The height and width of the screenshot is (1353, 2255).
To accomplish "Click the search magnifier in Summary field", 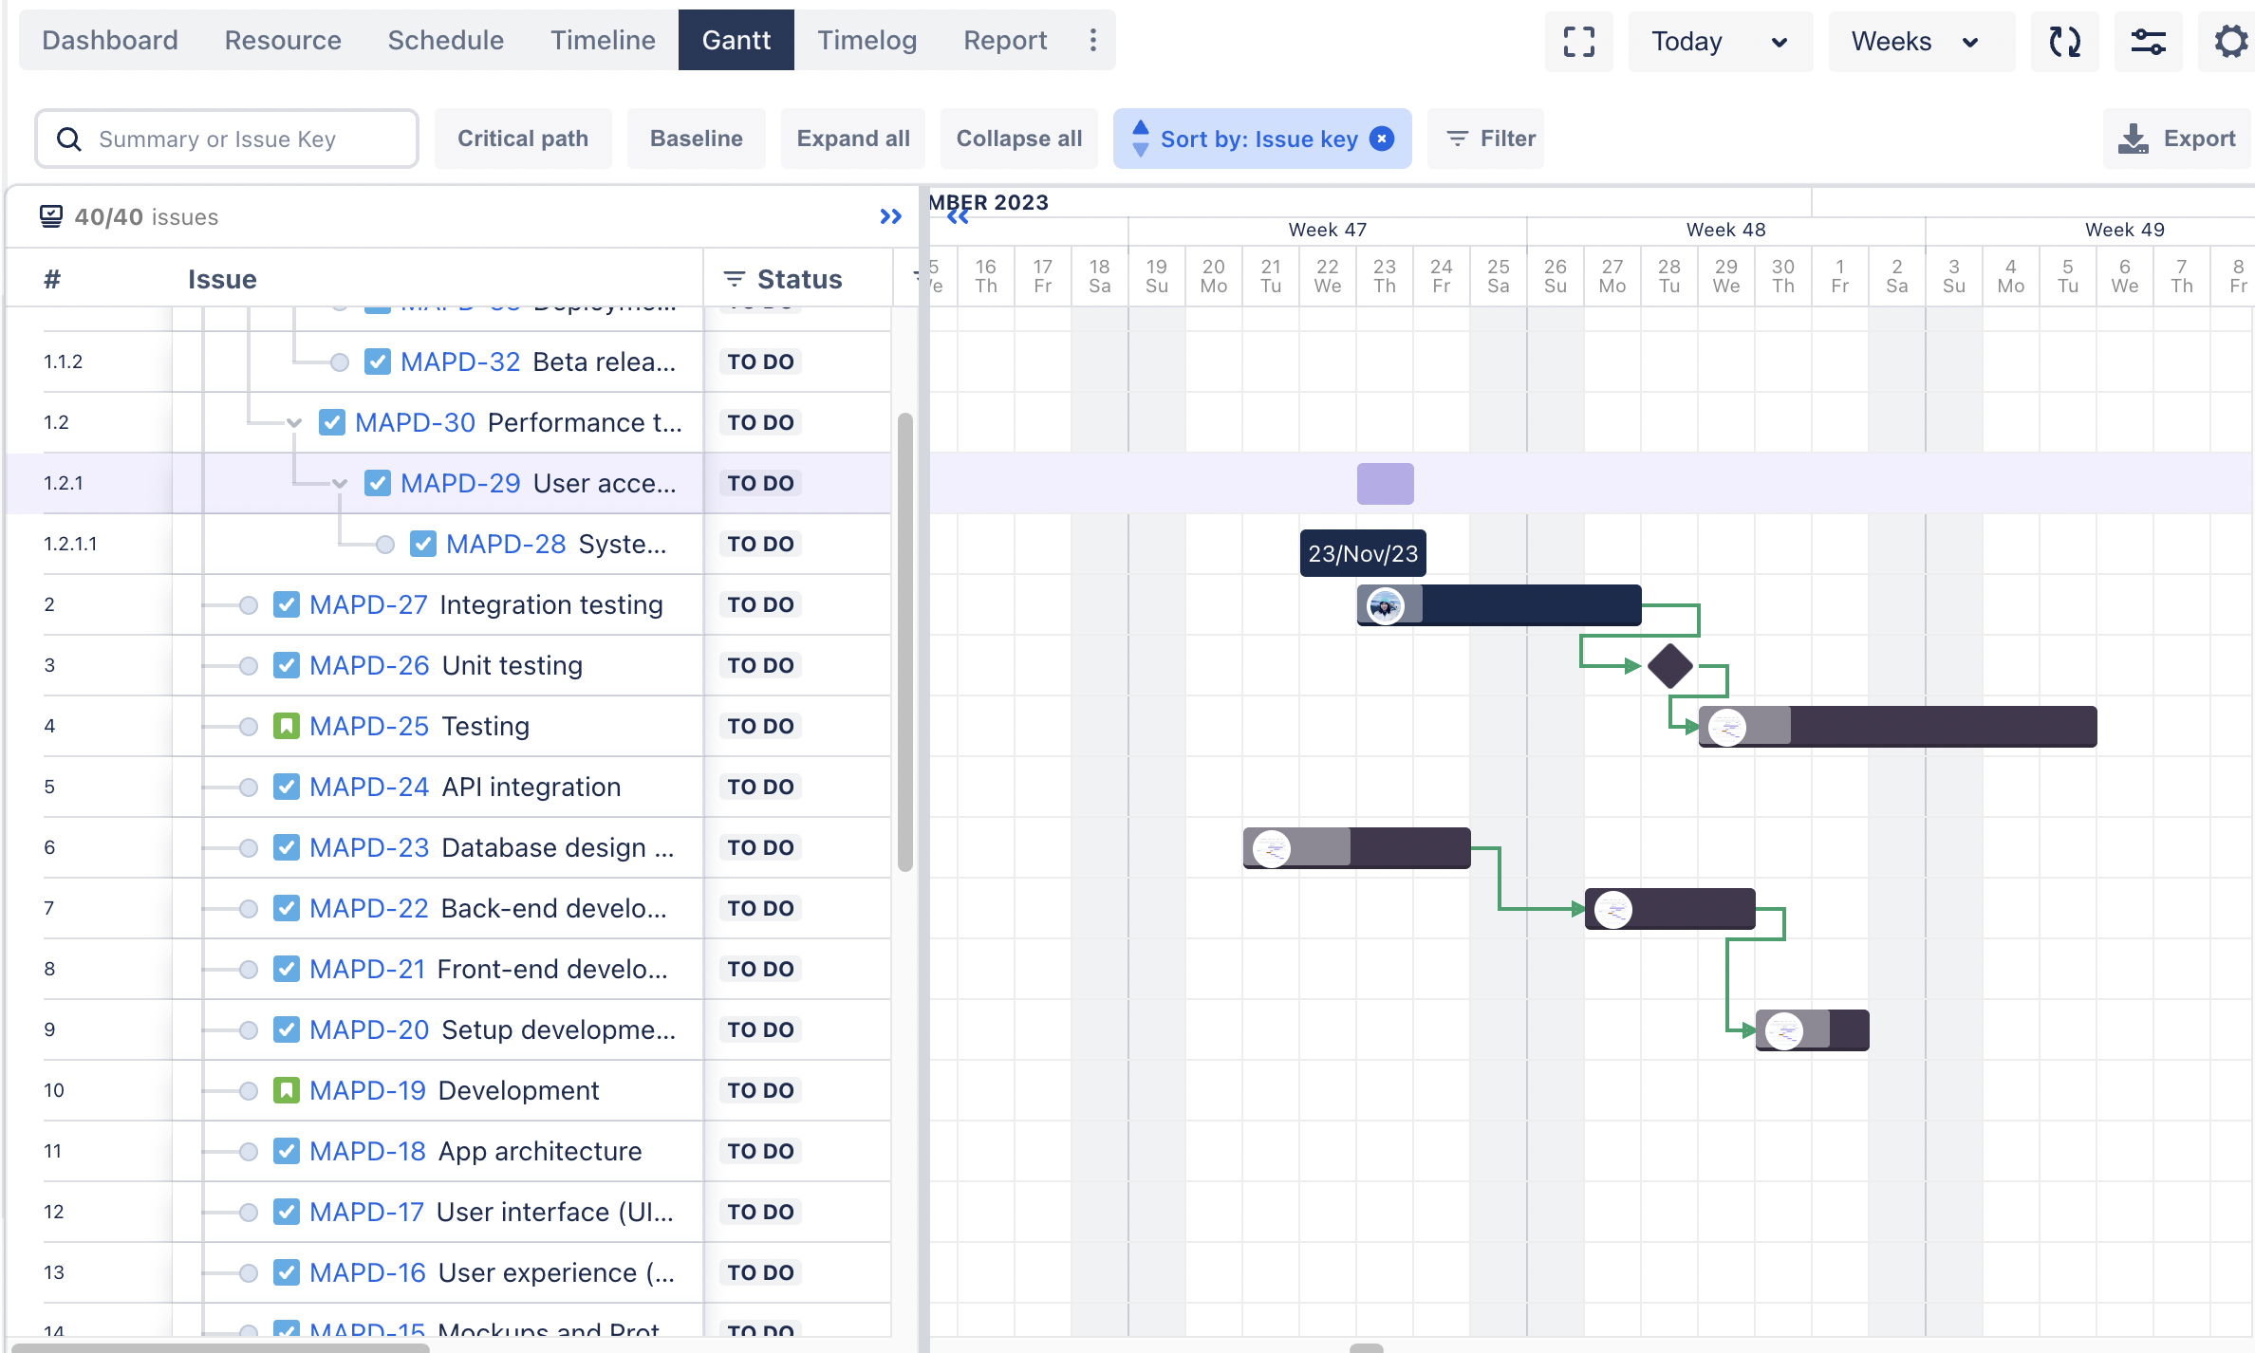I will click(67, 139).
